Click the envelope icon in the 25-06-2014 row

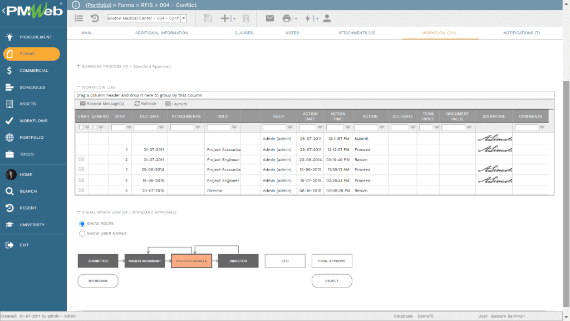coord(81,169)
